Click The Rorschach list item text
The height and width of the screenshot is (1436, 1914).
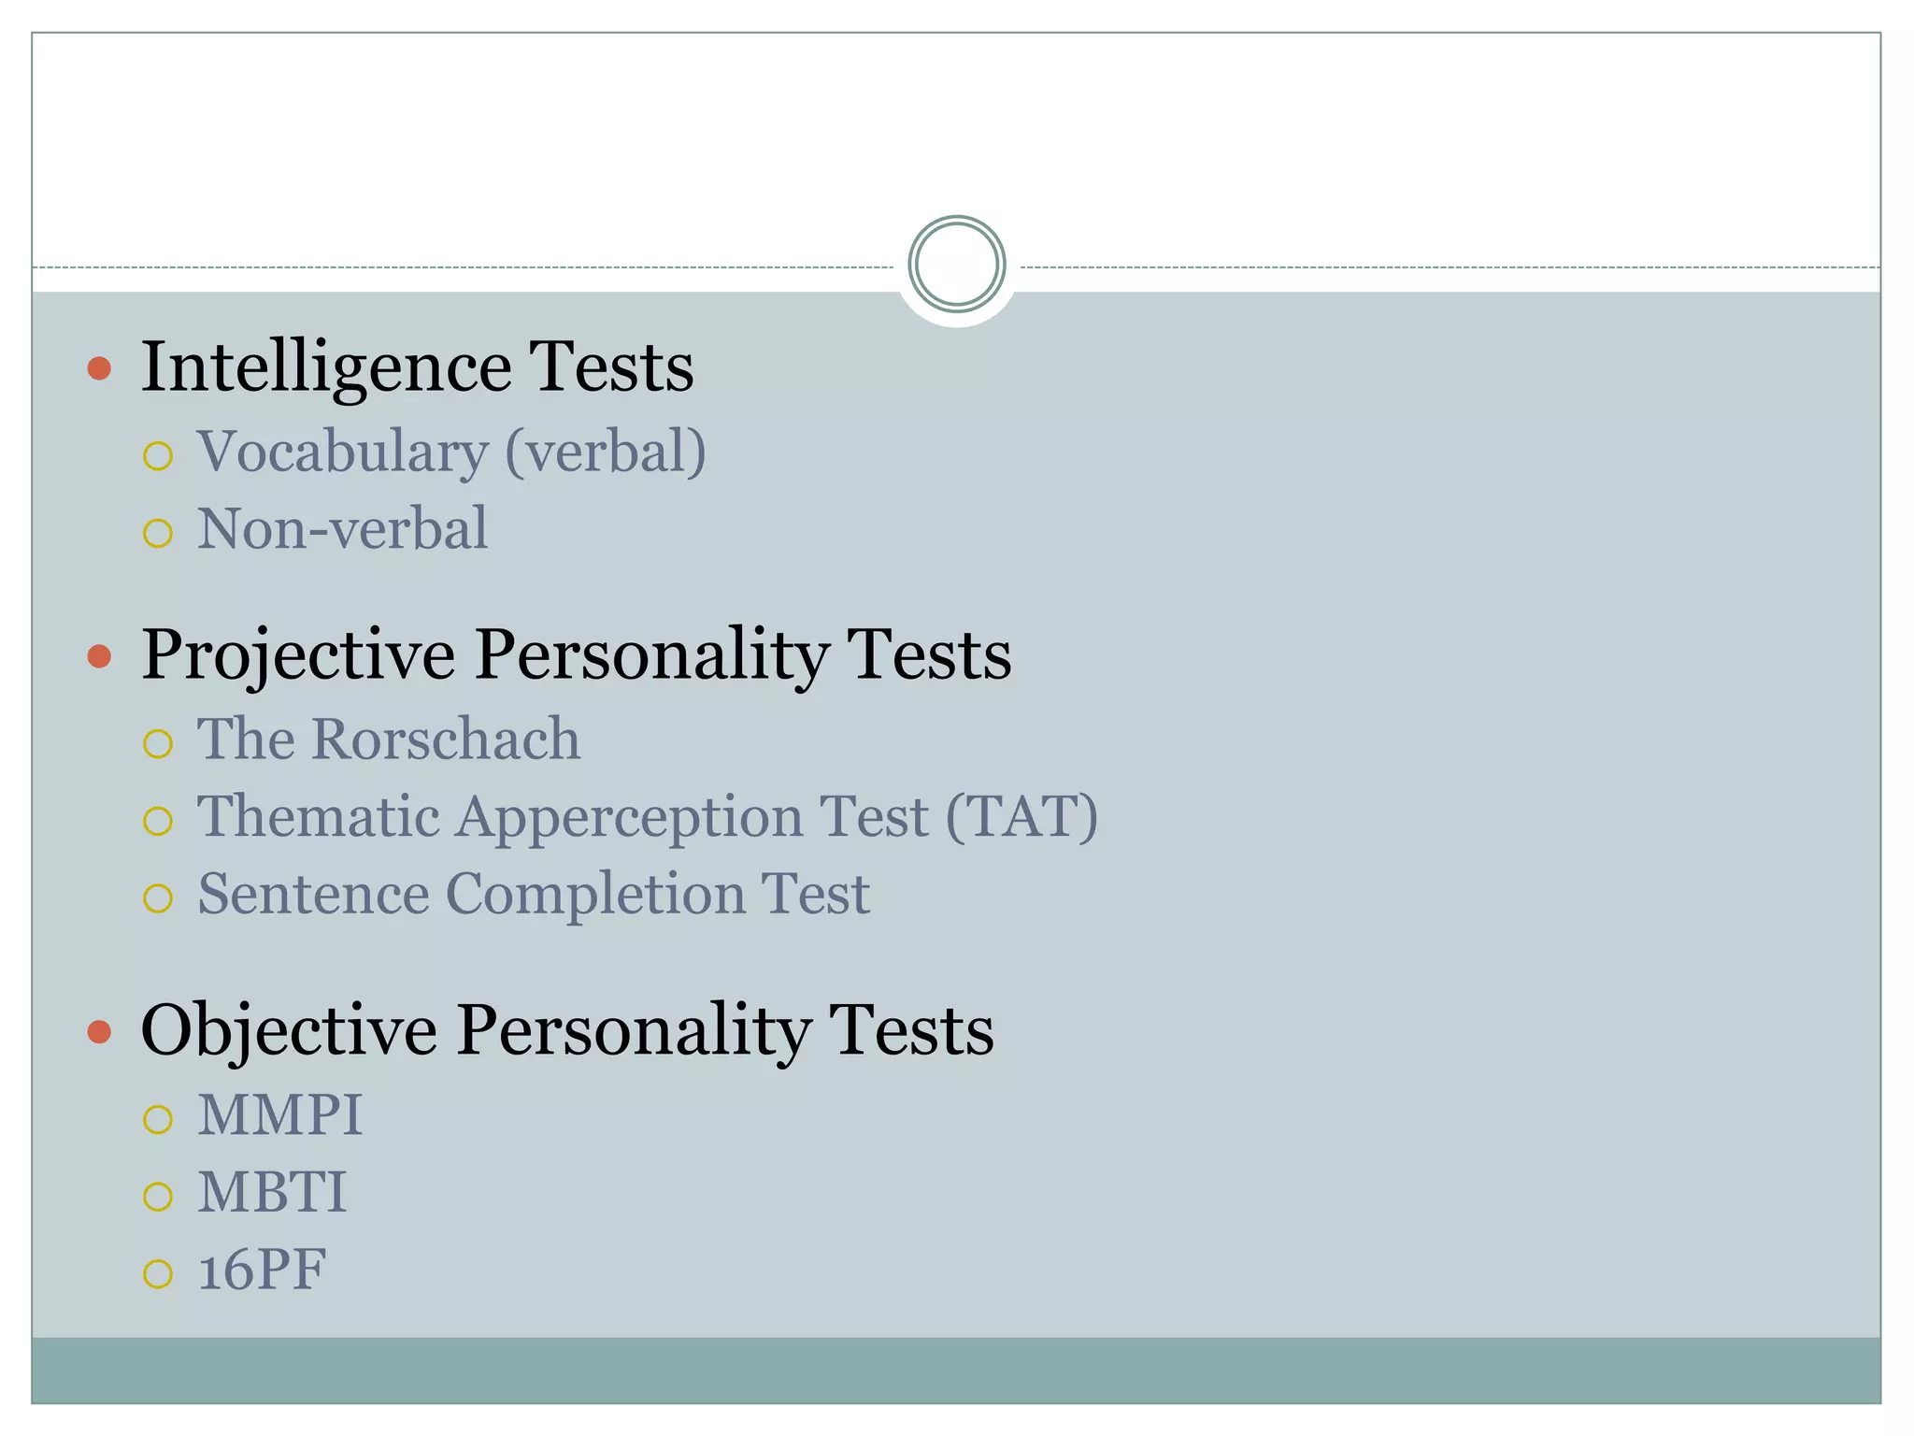(389, 740)
